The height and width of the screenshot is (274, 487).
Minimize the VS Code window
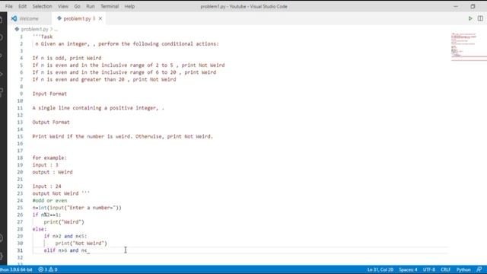[456, 6]
